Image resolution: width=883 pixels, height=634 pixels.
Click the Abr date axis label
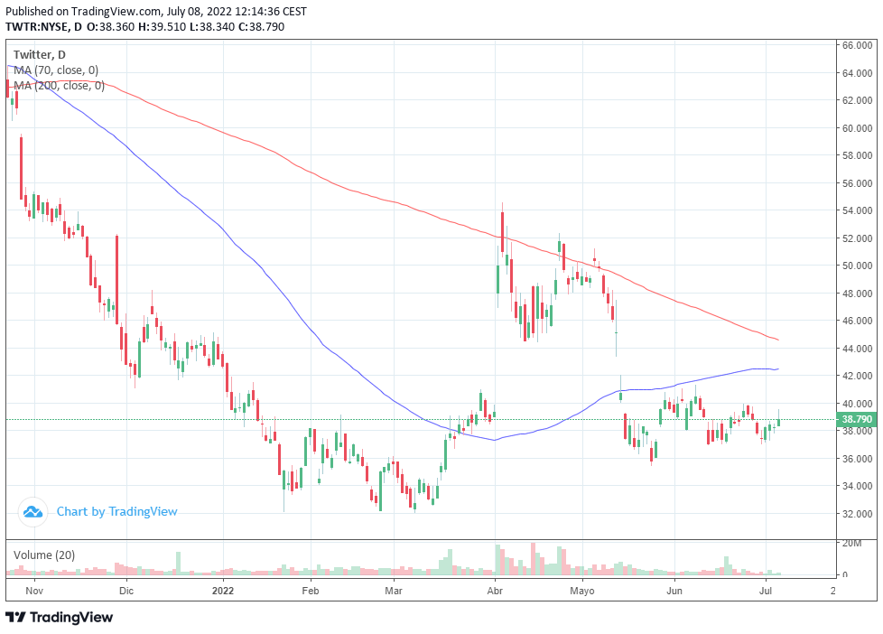[495, 591]
